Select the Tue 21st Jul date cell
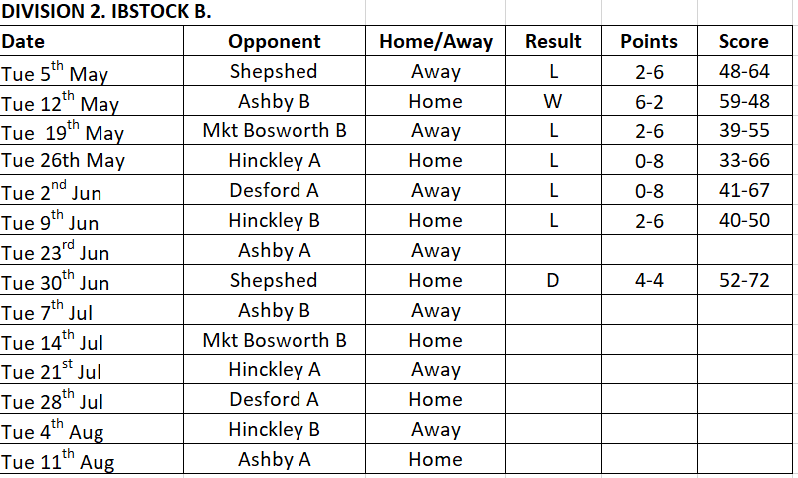 pos(92,369)
